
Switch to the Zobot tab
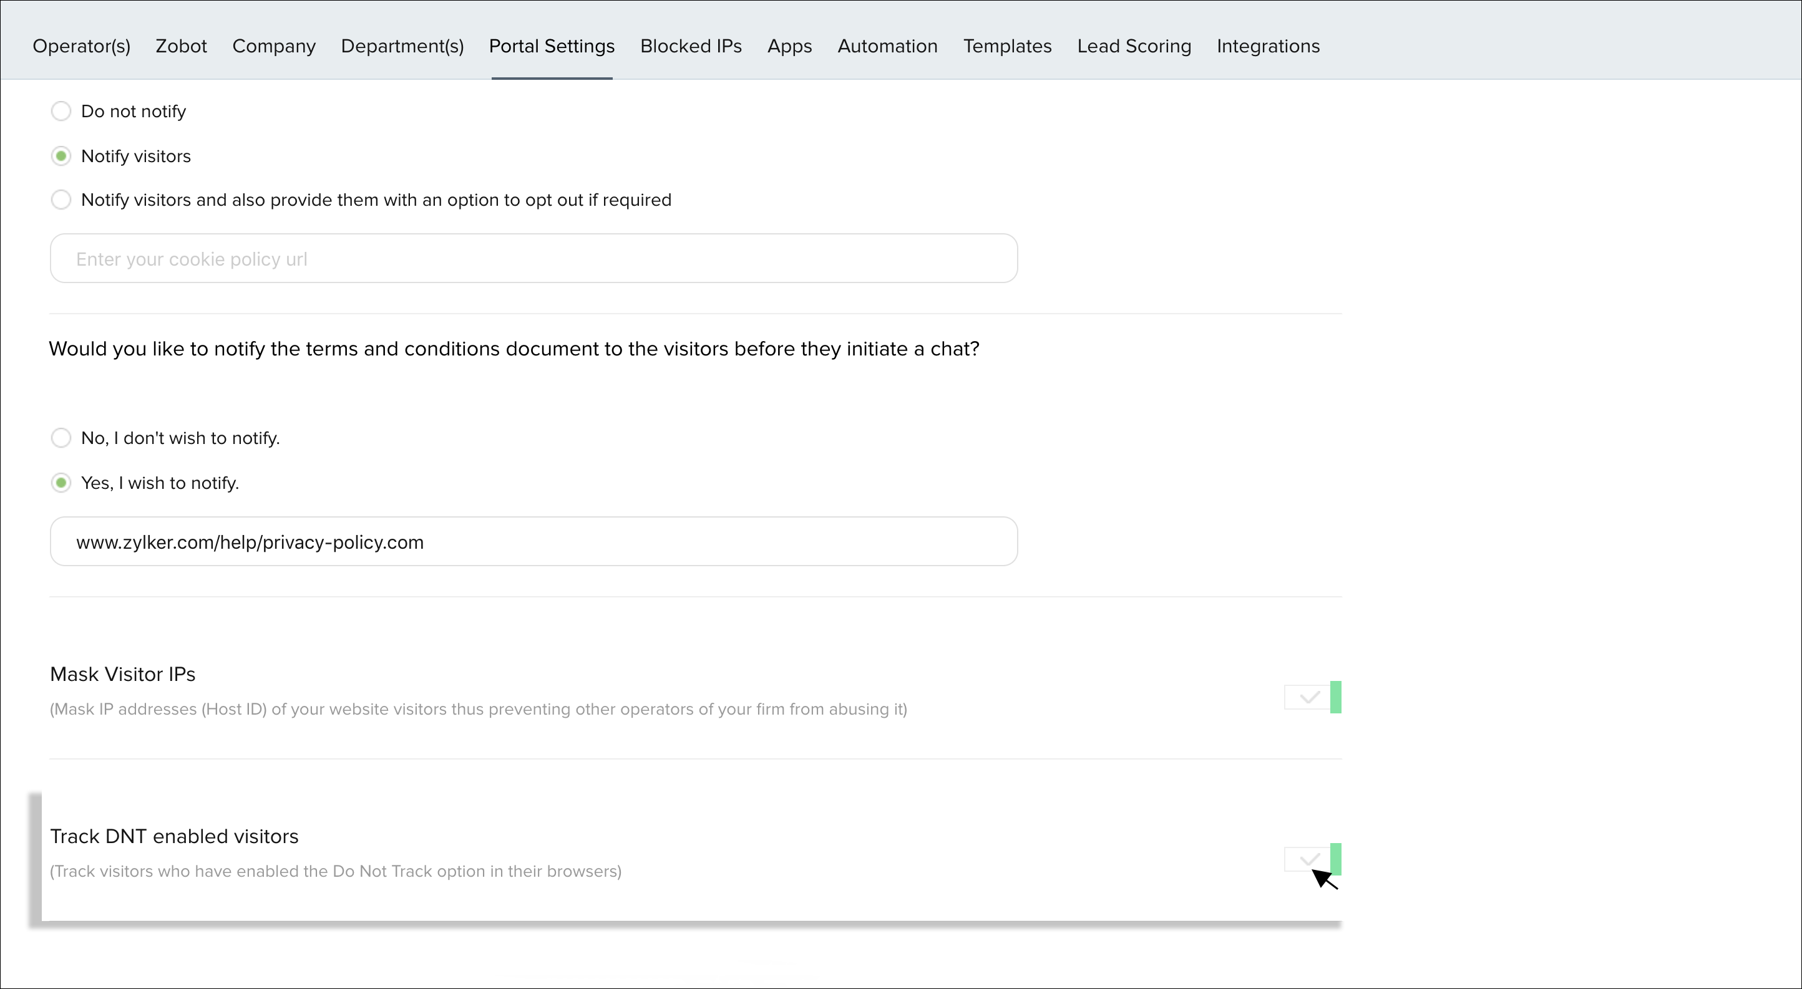pyautogui.click(x=181, y=46)
